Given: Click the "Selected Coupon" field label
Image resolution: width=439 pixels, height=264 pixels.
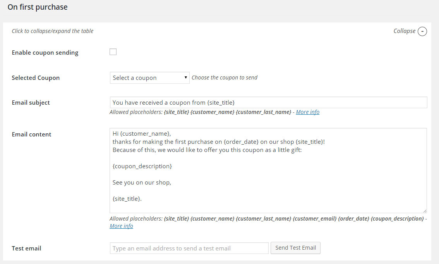Looking at the screenshot, I should tap(36, 78).
